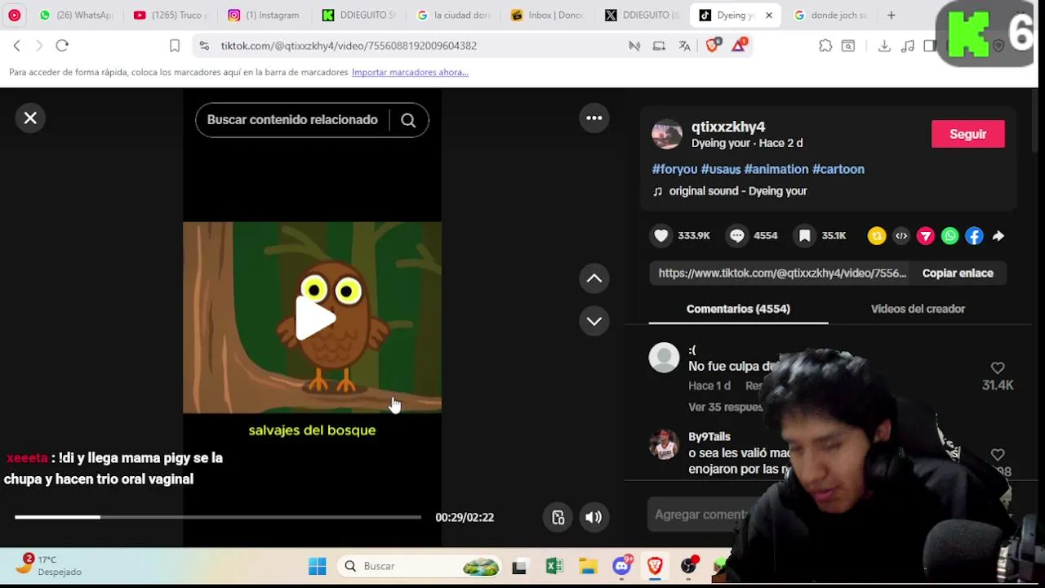1045x588 pixels.
Task: Switch to Videos del creador tab
Action: coord(918,309)
